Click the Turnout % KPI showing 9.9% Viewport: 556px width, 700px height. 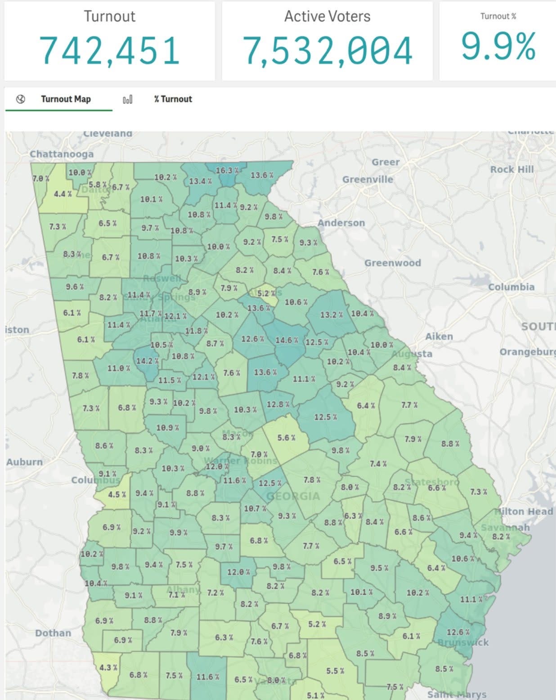(x=498, y=46)
